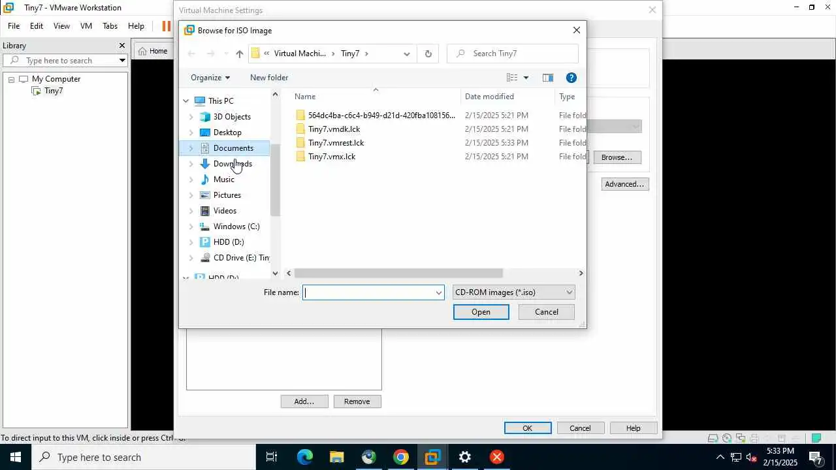The image size is (836, 470).
Task: Collapse My Computer in Library tree
Action: pos(11,79)
